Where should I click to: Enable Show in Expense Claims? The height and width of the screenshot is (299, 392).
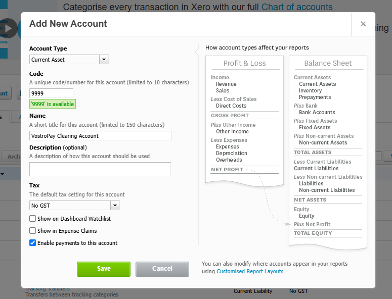coord(32,231)
